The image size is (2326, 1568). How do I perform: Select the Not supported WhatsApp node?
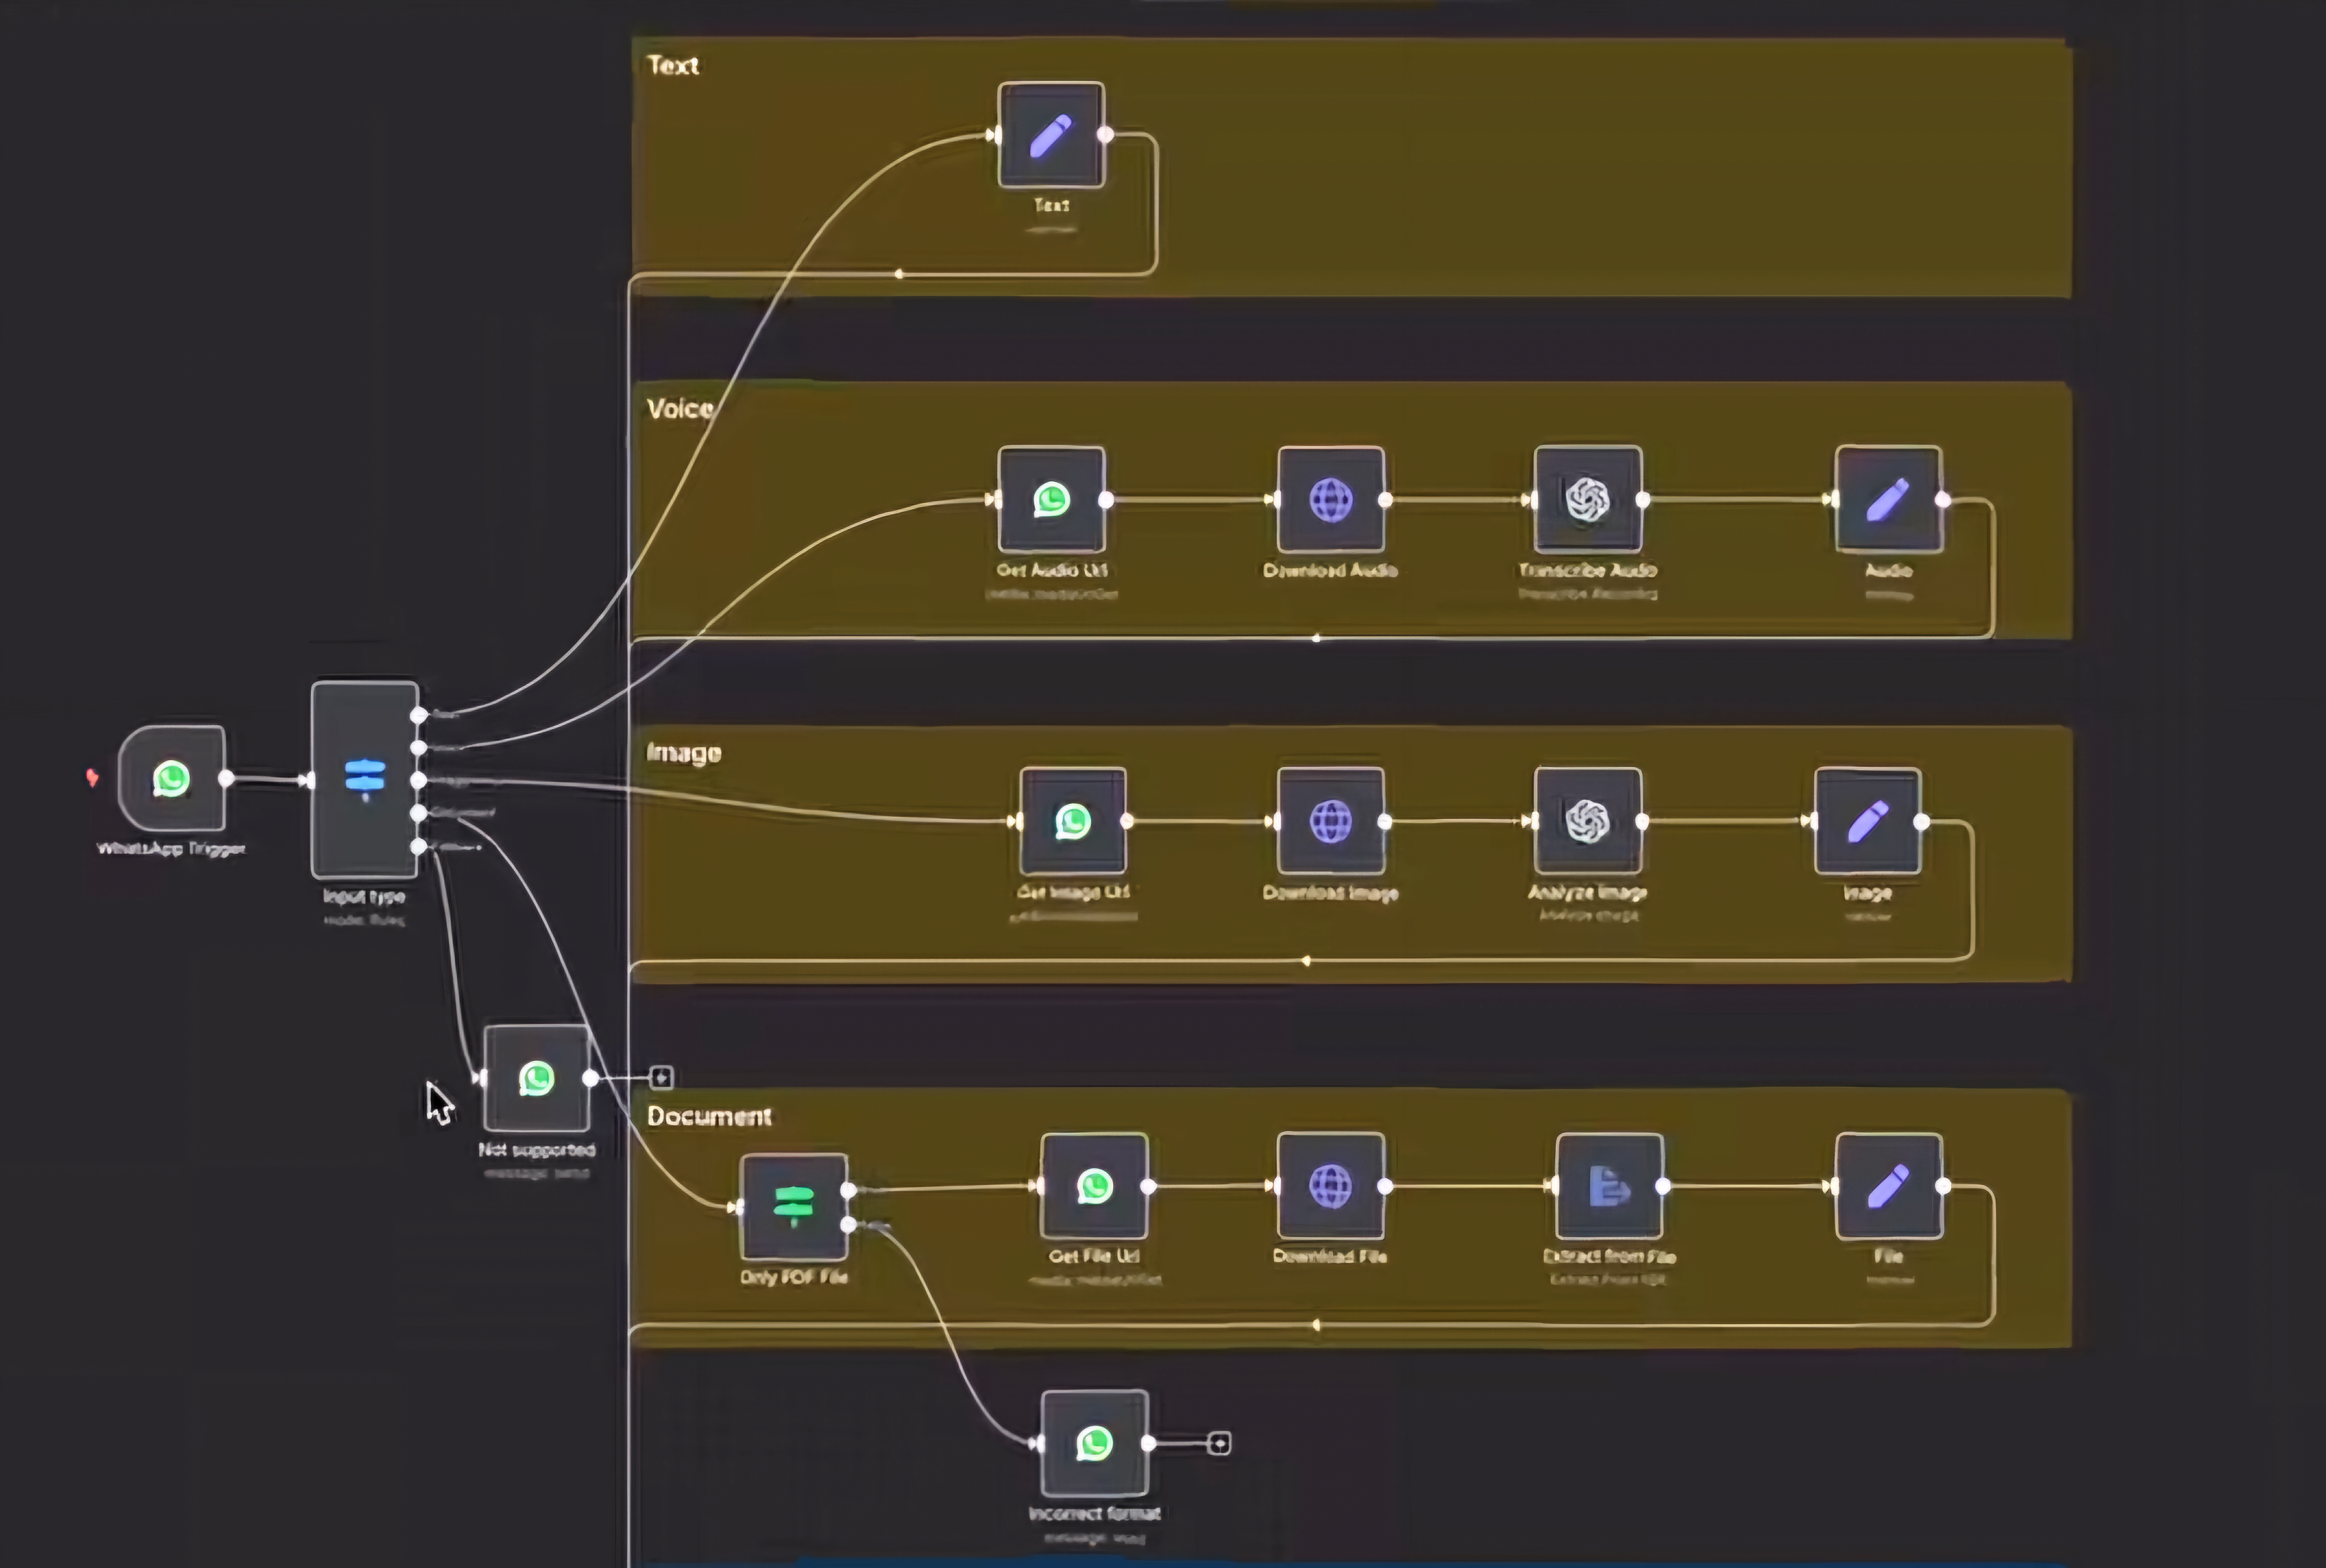(x=537, y=1078)
